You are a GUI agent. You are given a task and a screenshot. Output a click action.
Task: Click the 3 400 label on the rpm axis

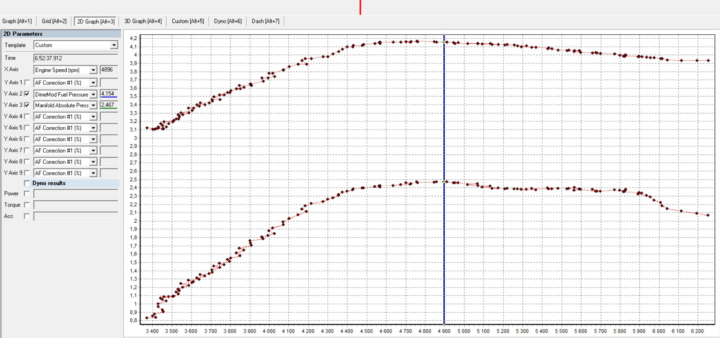coord(152,331)
